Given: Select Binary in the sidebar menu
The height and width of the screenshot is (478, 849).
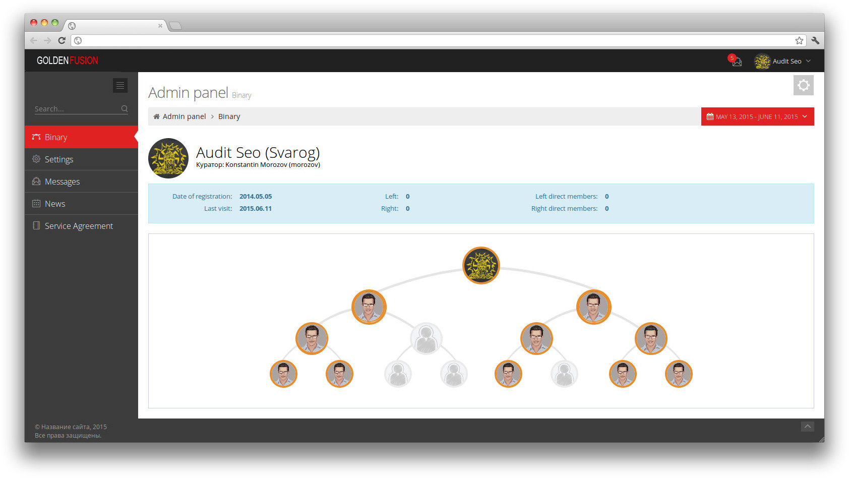Looking at the screenshot, I should point(56,137).
